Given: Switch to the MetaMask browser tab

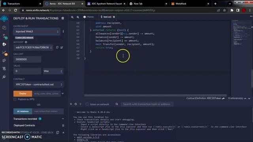Looking at the screenshot, I should [190, 4].
